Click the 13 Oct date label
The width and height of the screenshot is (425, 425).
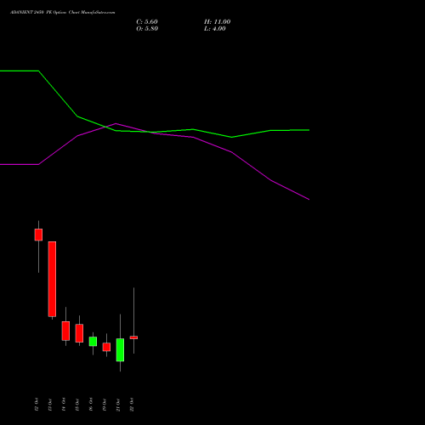(x=50, y=405)
